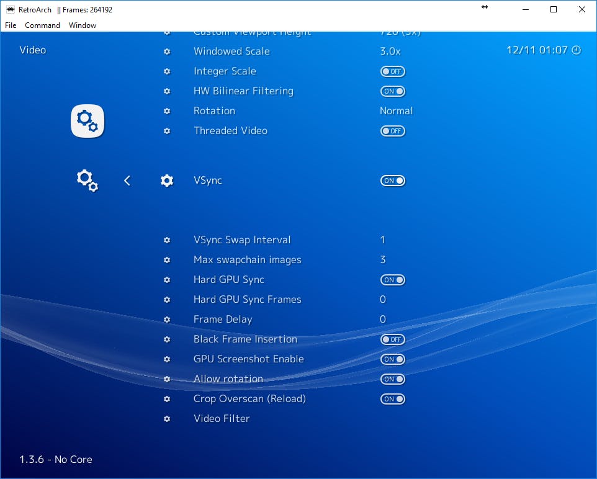This screenshot has width=597, height=479.
Task: Toggle the Integer Scale switch
Action: (393, 71)
